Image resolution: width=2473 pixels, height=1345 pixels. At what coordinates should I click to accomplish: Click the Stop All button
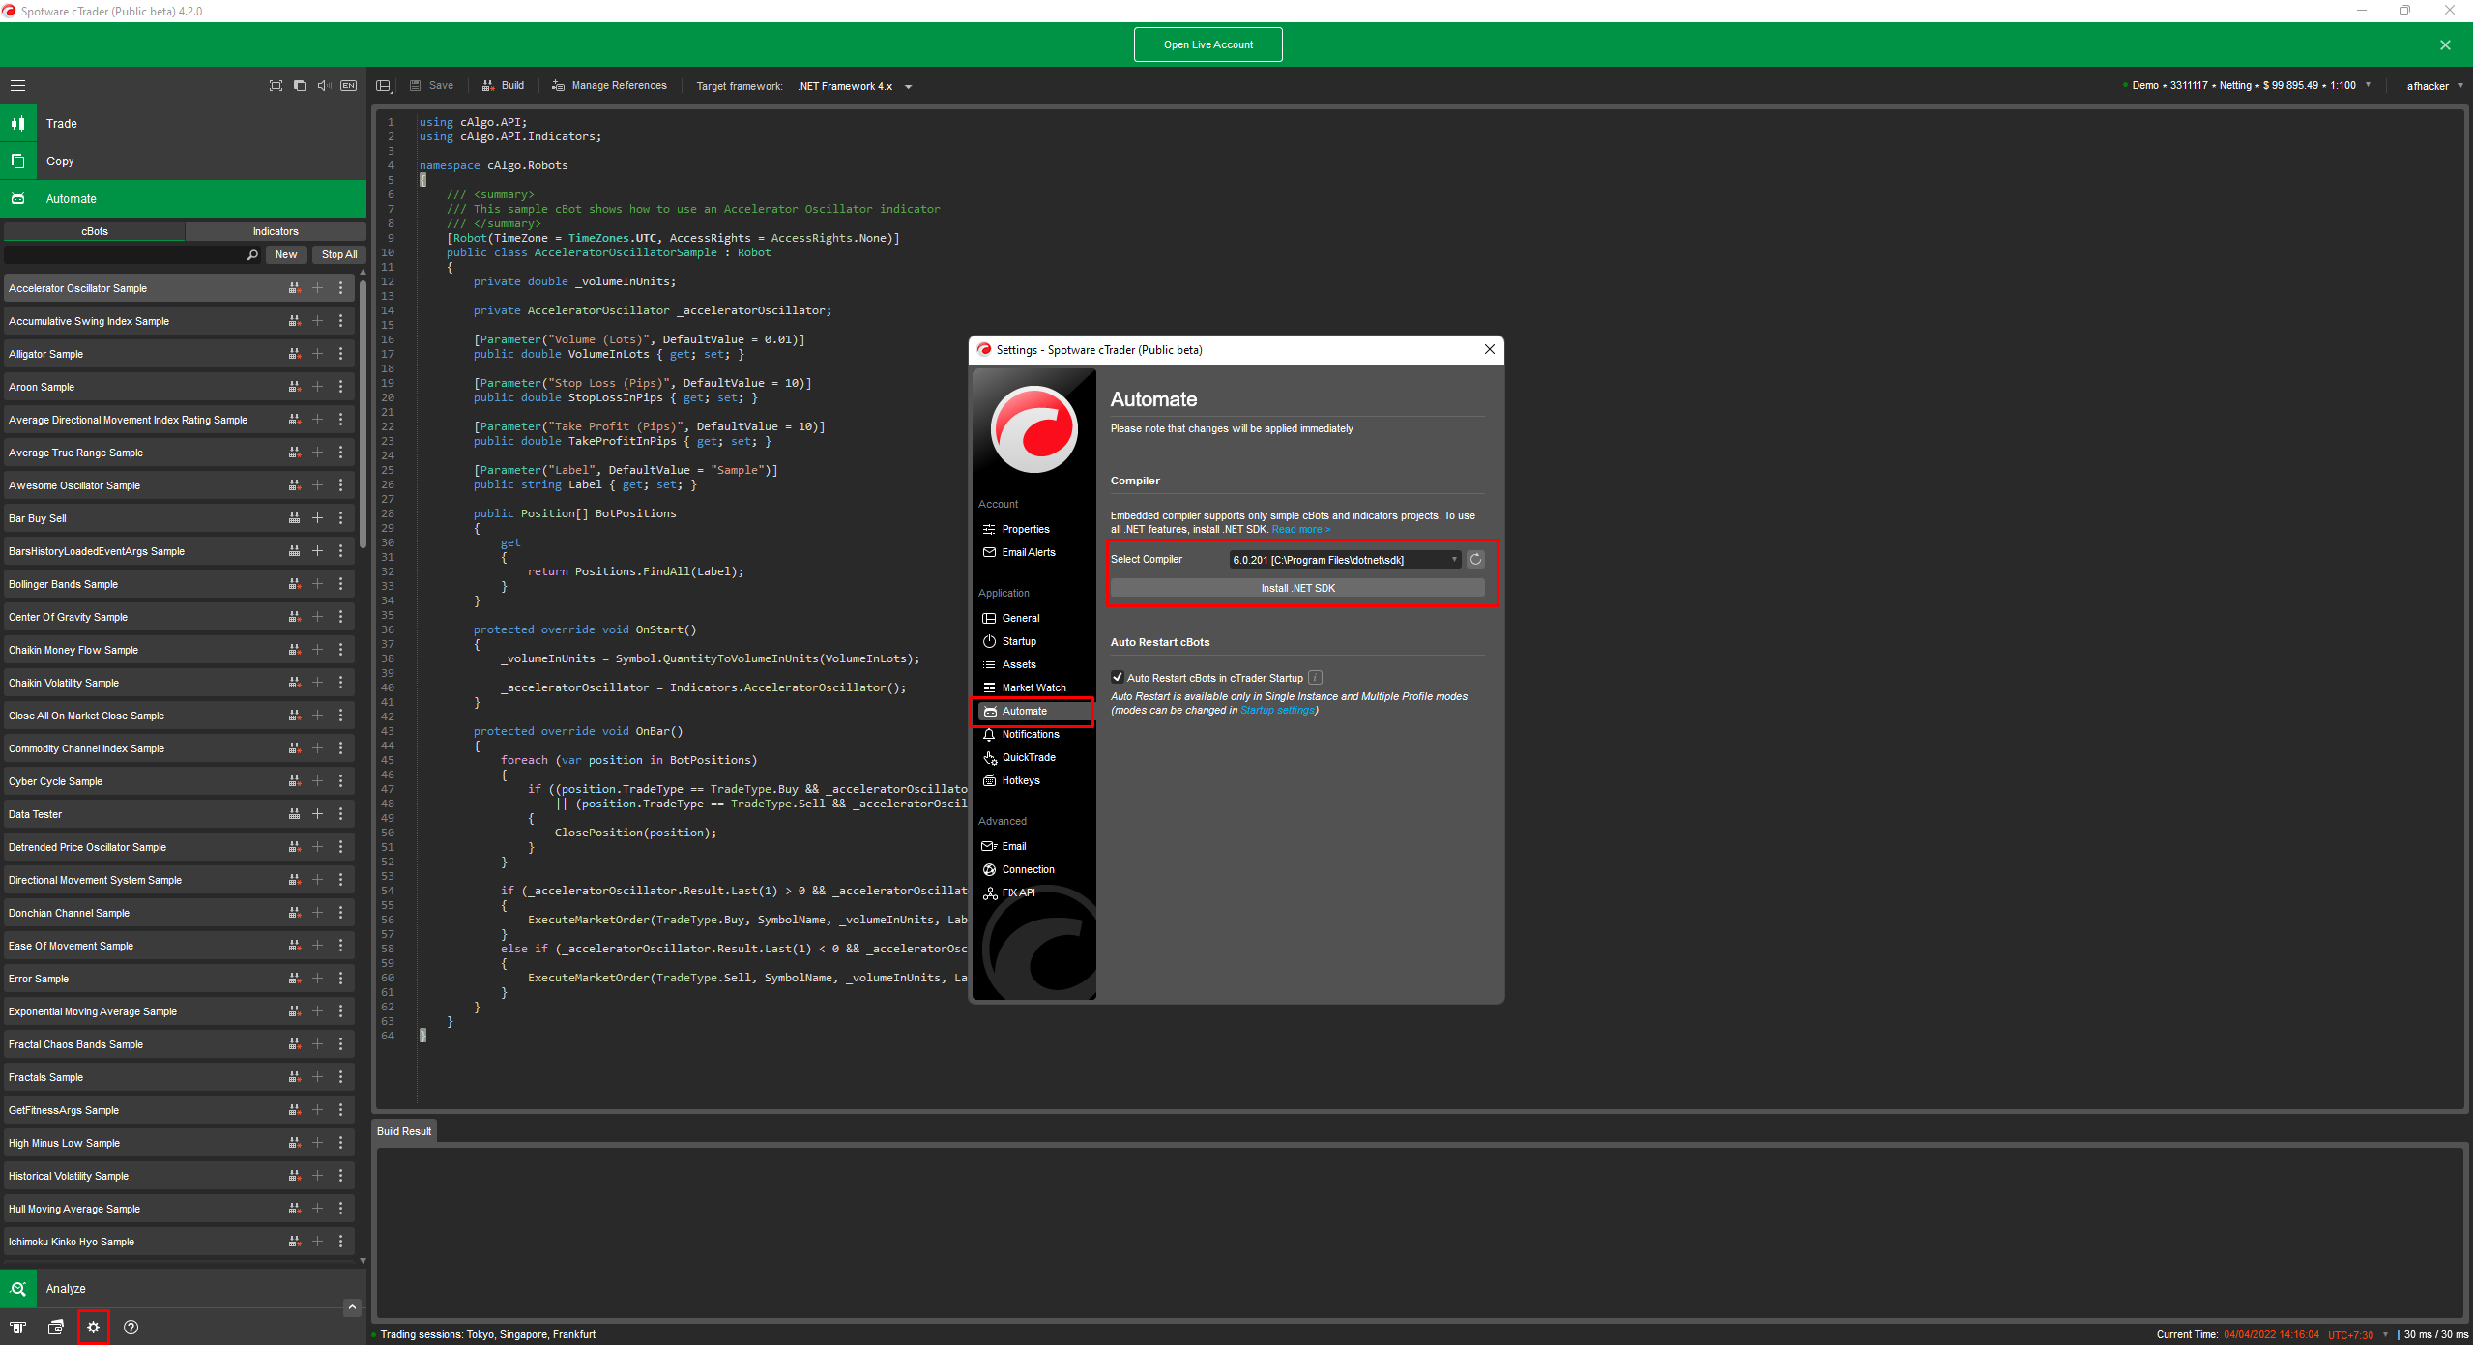tap(339, 255)
